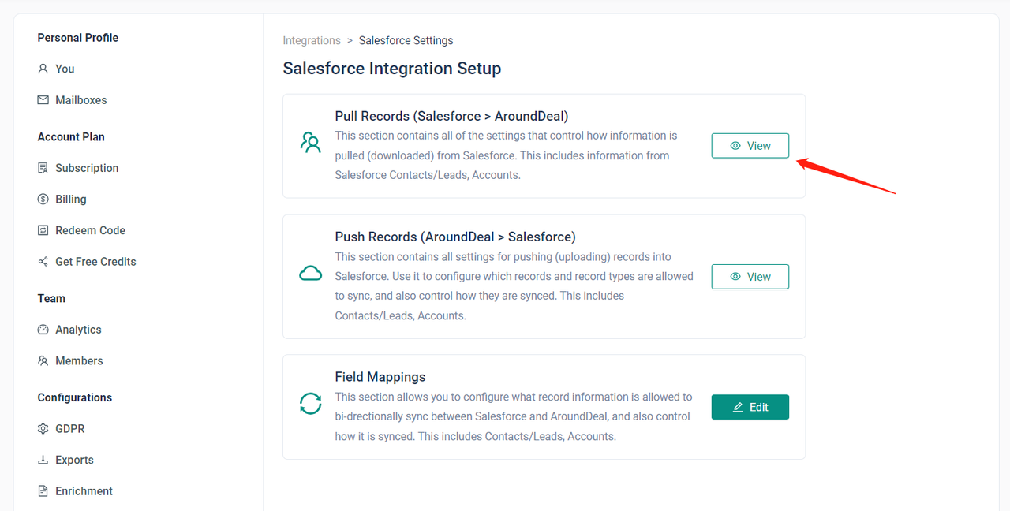Edit the Field Mappings
Image resolution: width=1010 pixels, height=511 pixels.
pyautogui.click(x=750, y=407)
